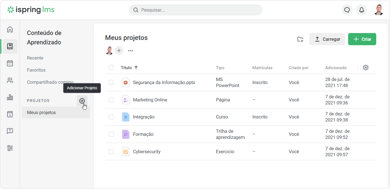This screenshot has height=189, width=390.
Task: Click the Add Project plus icon
Action: pos(82,101)
